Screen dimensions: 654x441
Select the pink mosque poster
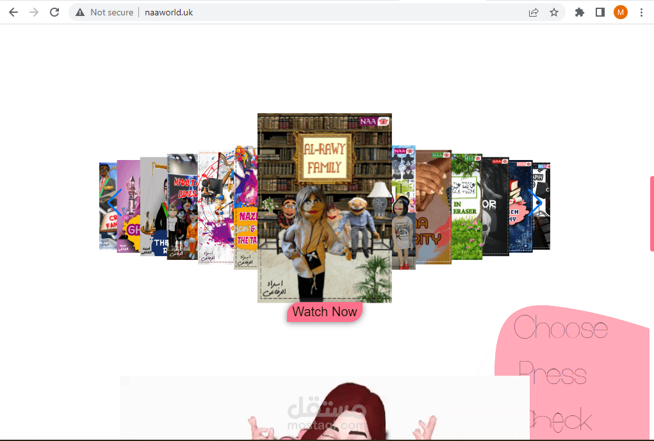point(129,206)
